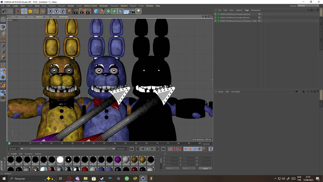Toggle visibility dots of Shadow Bonnie
Screen dimensions: 323x182
(x=261, y=14)
